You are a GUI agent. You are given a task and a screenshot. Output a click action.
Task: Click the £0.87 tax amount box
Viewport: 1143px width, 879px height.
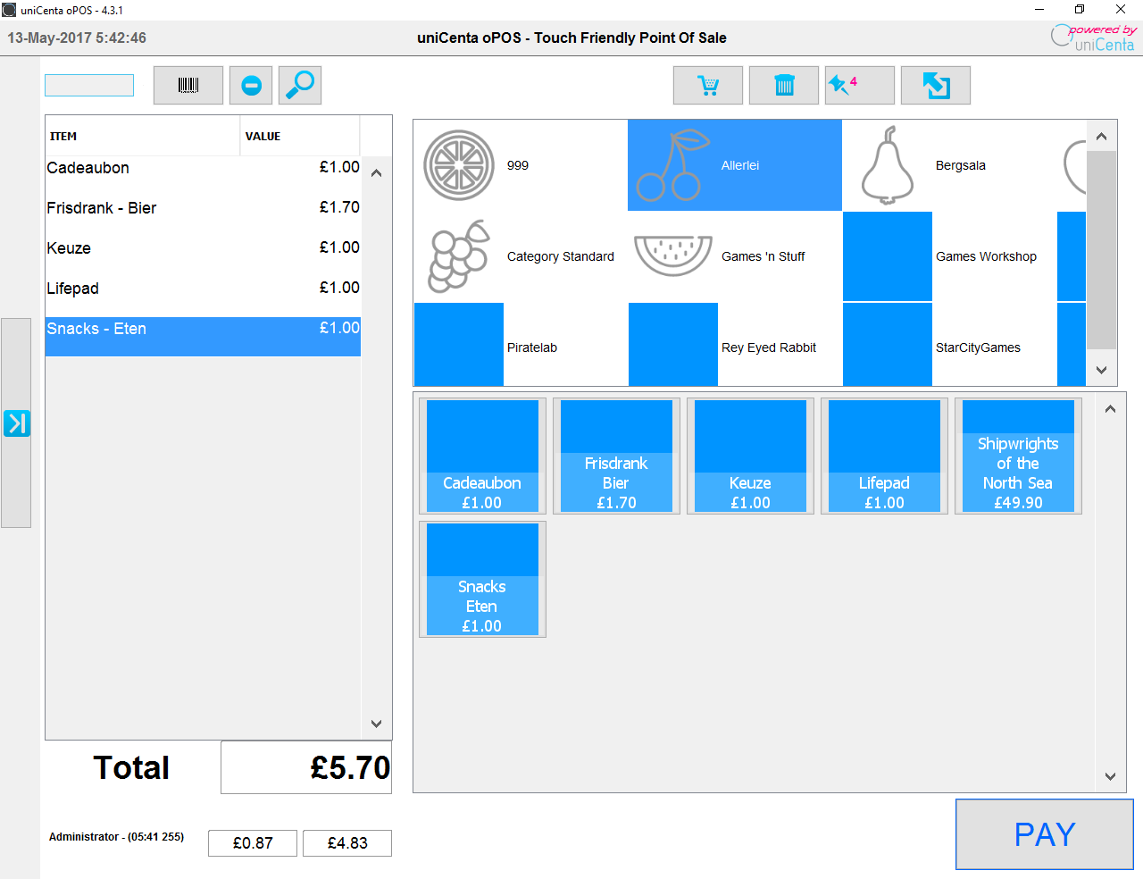pos(253,843)
